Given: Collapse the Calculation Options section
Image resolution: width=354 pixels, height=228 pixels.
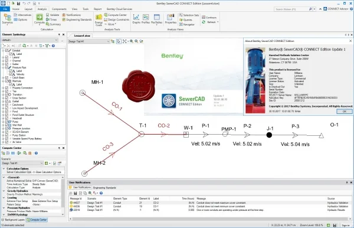Looking at the screenshot, I should pos(4,168).
